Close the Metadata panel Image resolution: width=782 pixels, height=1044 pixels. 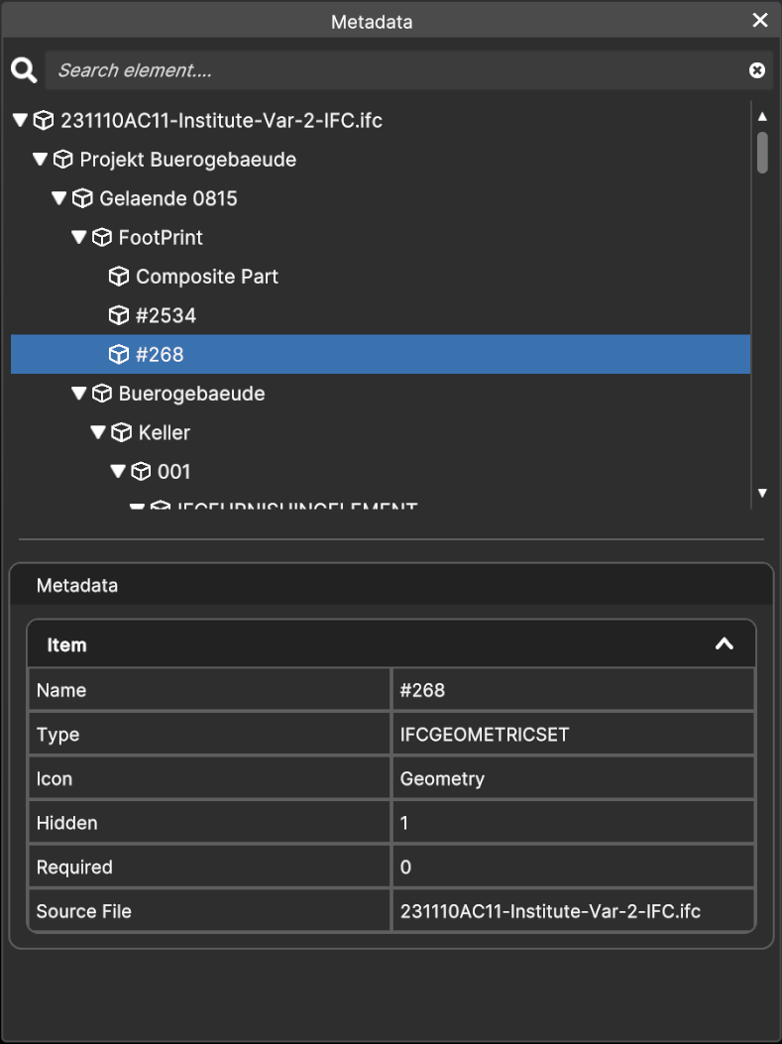tap(760, 21)
